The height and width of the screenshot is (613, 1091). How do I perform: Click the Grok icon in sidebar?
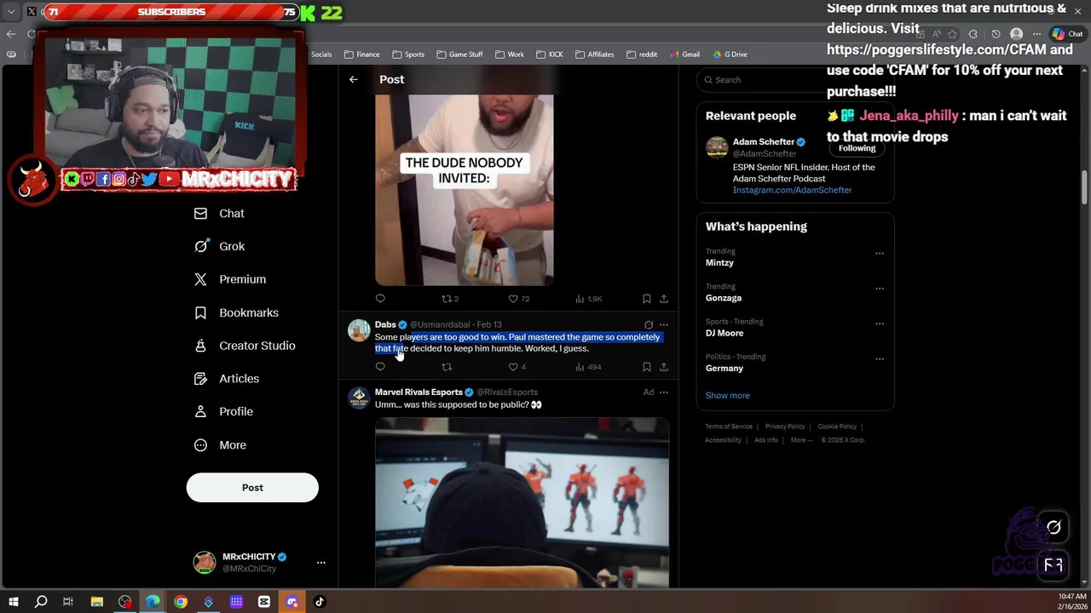[x=200, y=246]
